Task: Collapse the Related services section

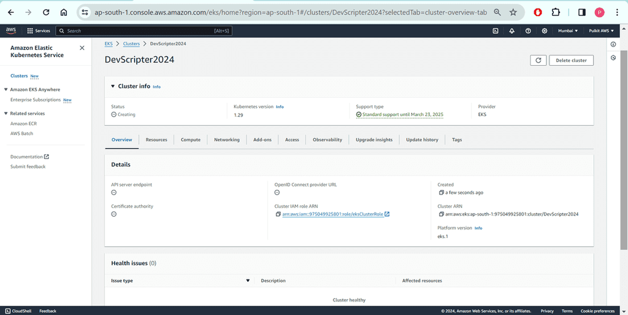Action: (x=6, y=114)
